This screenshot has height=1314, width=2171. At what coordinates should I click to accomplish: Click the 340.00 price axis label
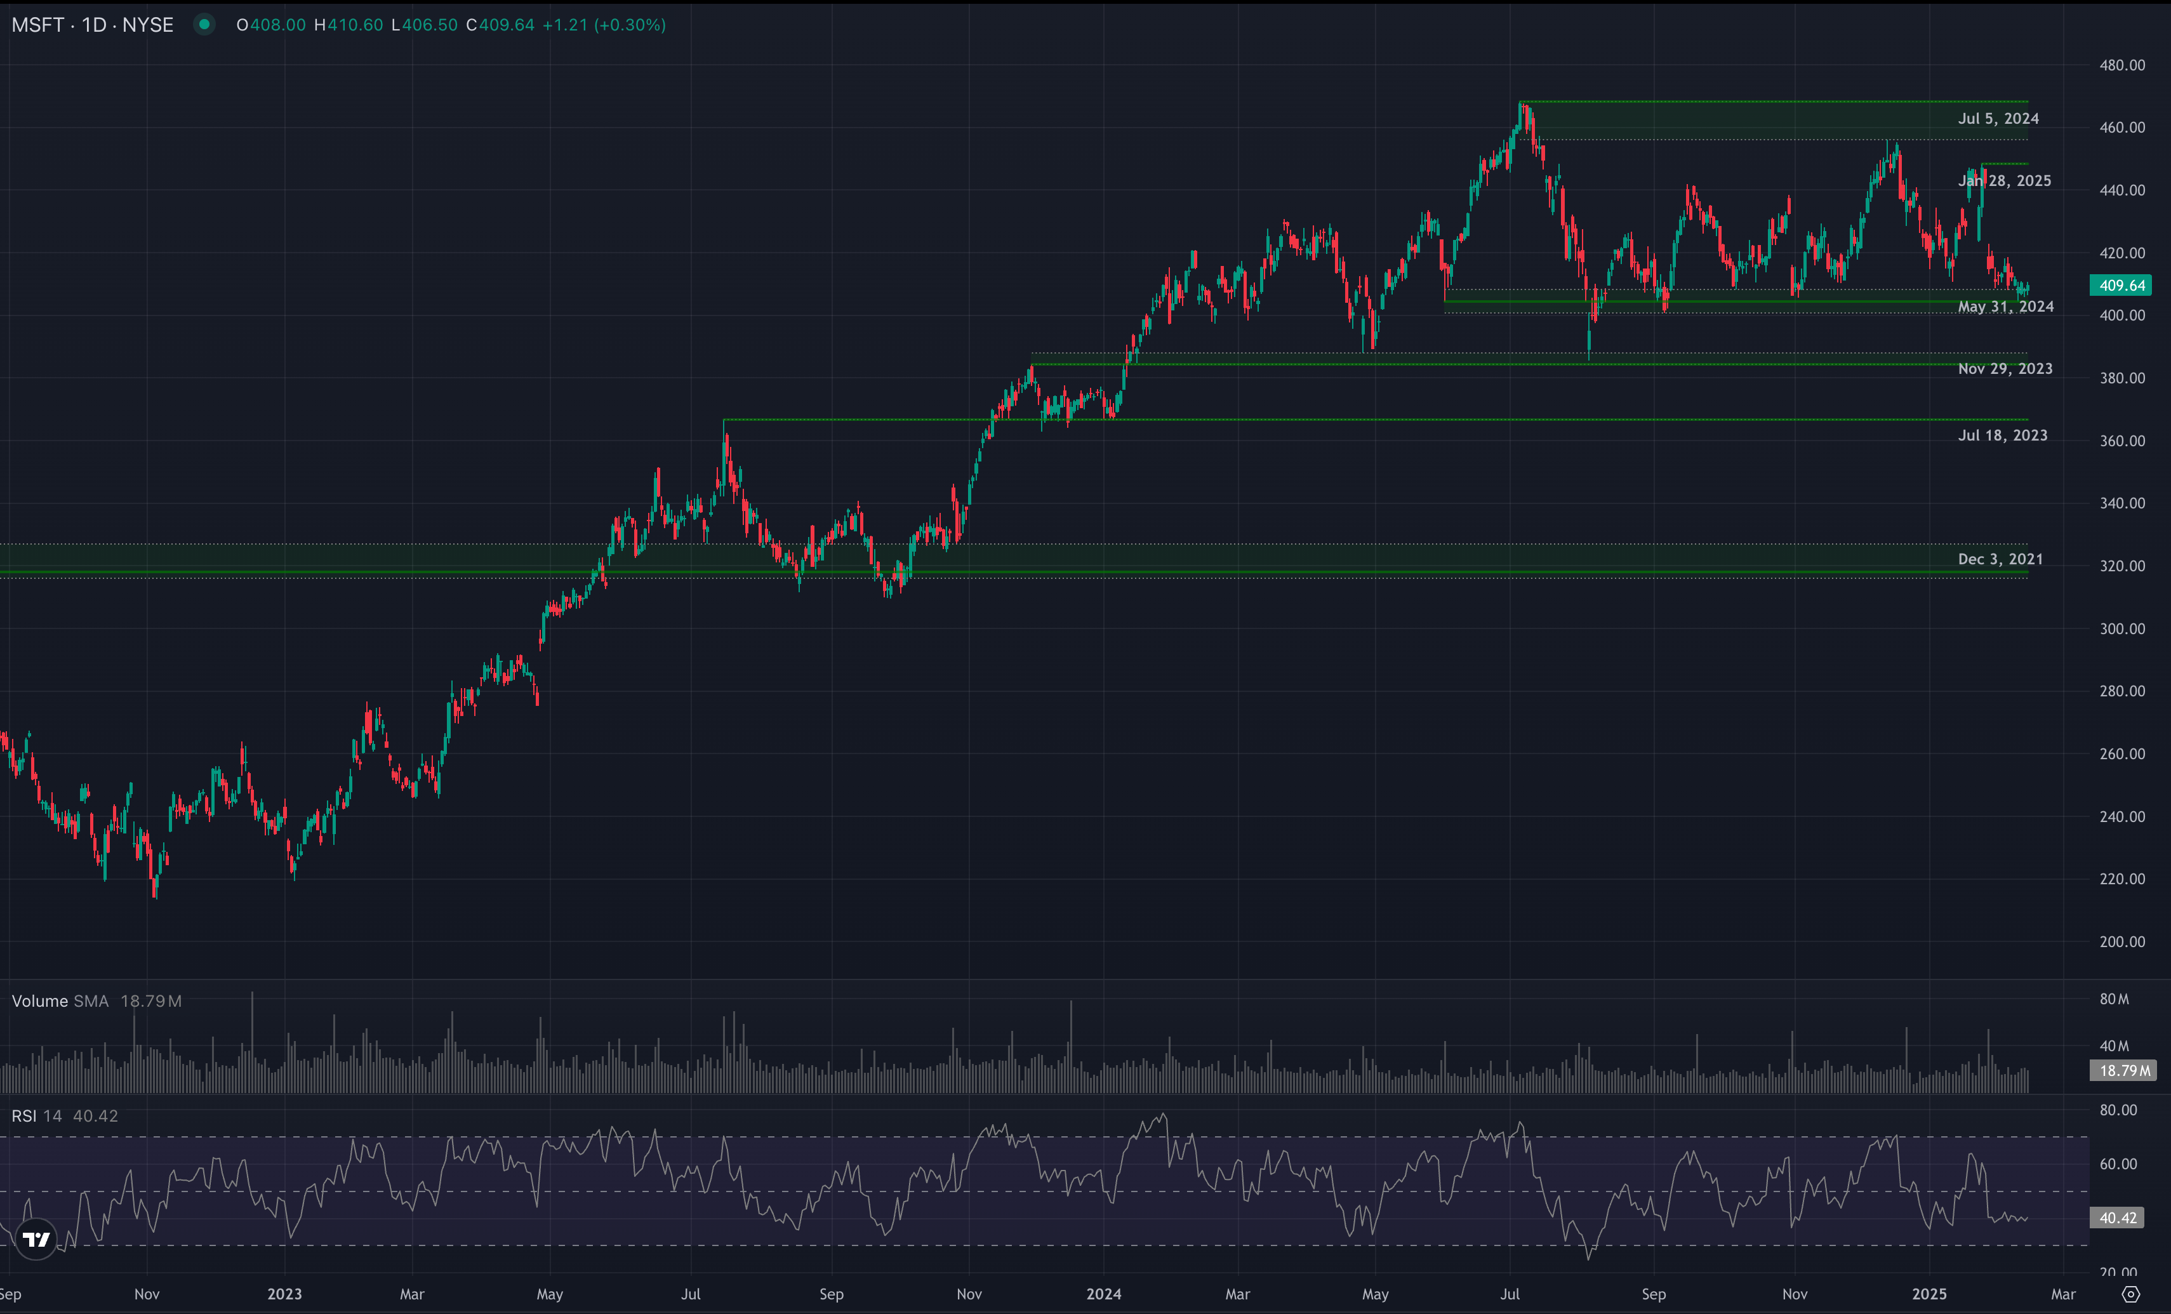(x=2121, y=503)
